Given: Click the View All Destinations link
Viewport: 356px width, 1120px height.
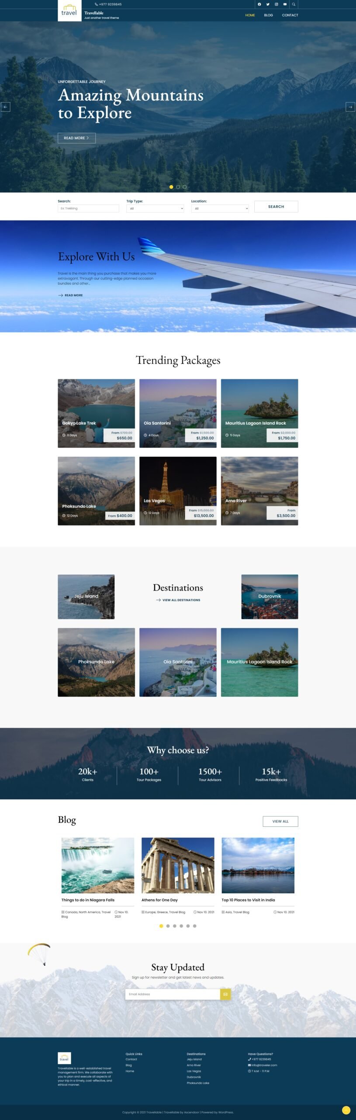Looking at the screenshot, I should (x=178, y=600).
